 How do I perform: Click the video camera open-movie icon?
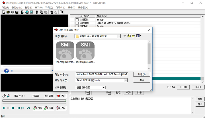(13, 12)
